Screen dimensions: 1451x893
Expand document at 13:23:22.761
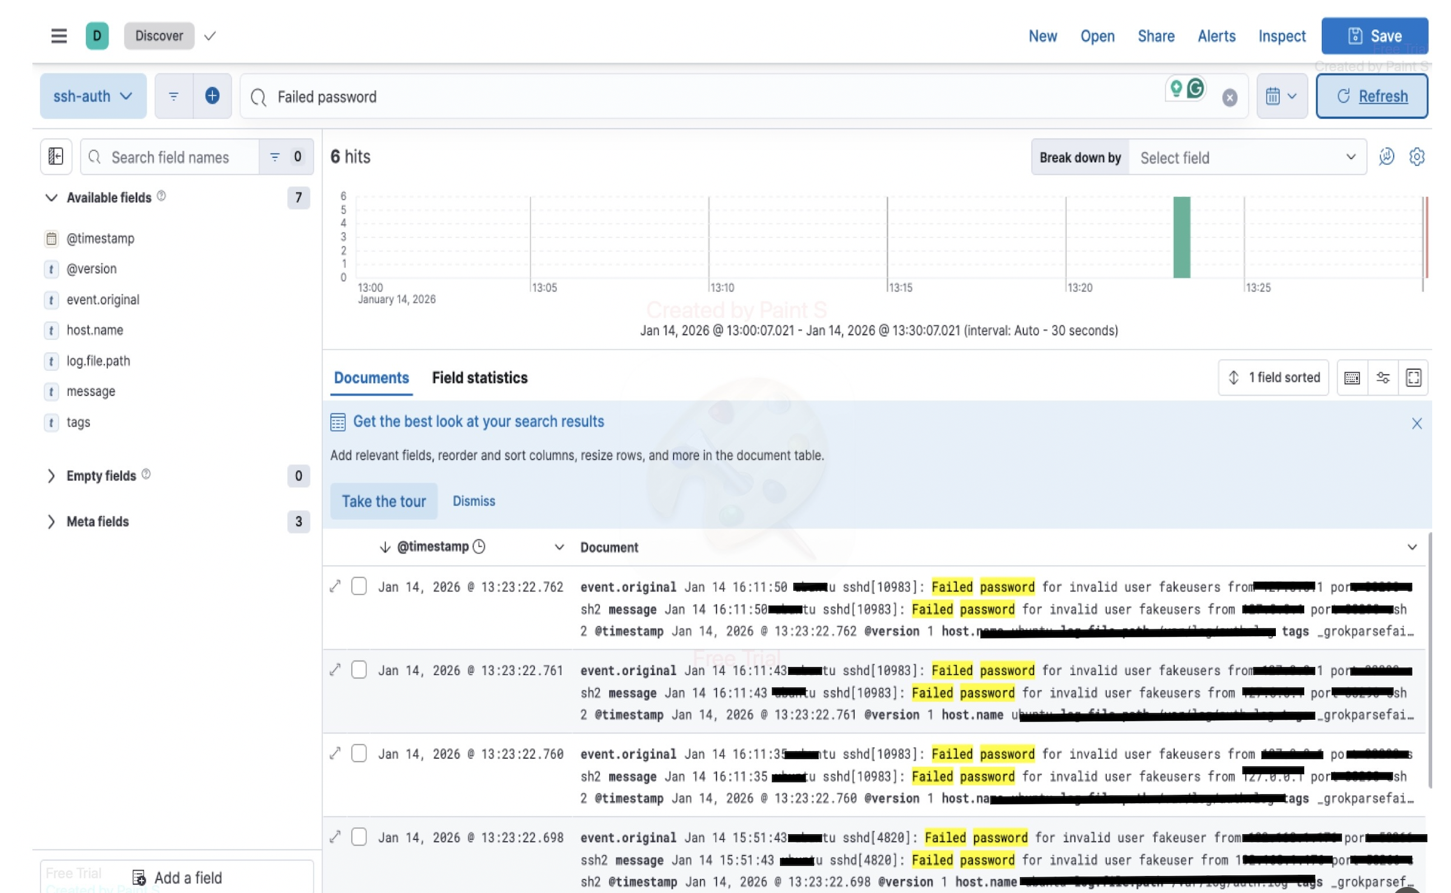335,670
